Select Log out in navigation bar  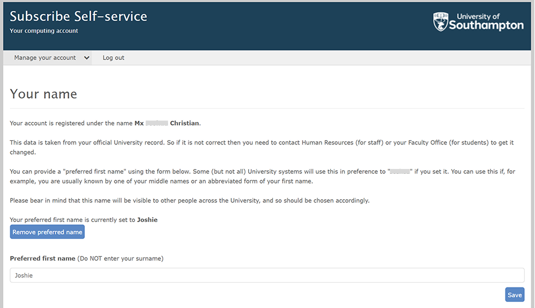pos(113,58)
